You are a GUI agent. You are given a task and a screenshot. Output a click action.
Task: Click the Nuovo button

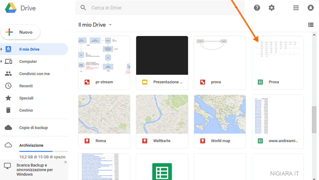pyautogui.click(x=21, y=32)
